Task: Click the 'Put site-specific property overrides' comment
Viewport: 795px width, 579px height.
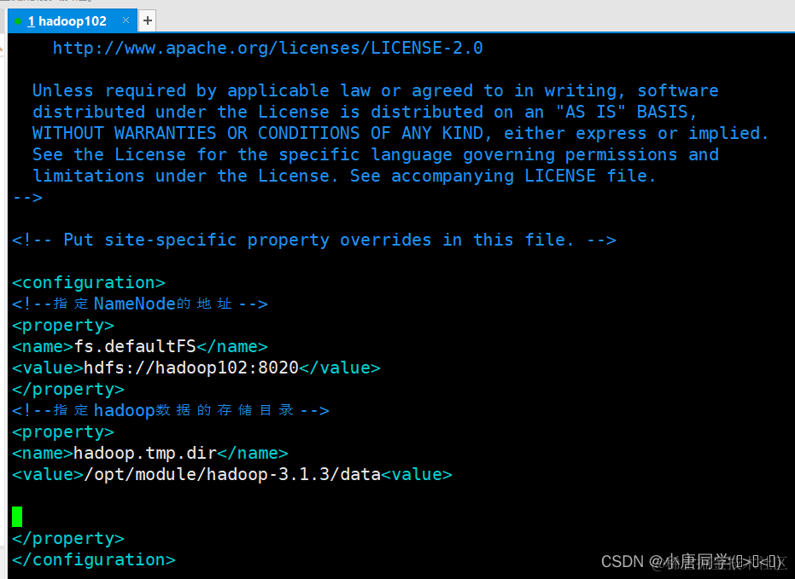Action: [x=314, y=240]
